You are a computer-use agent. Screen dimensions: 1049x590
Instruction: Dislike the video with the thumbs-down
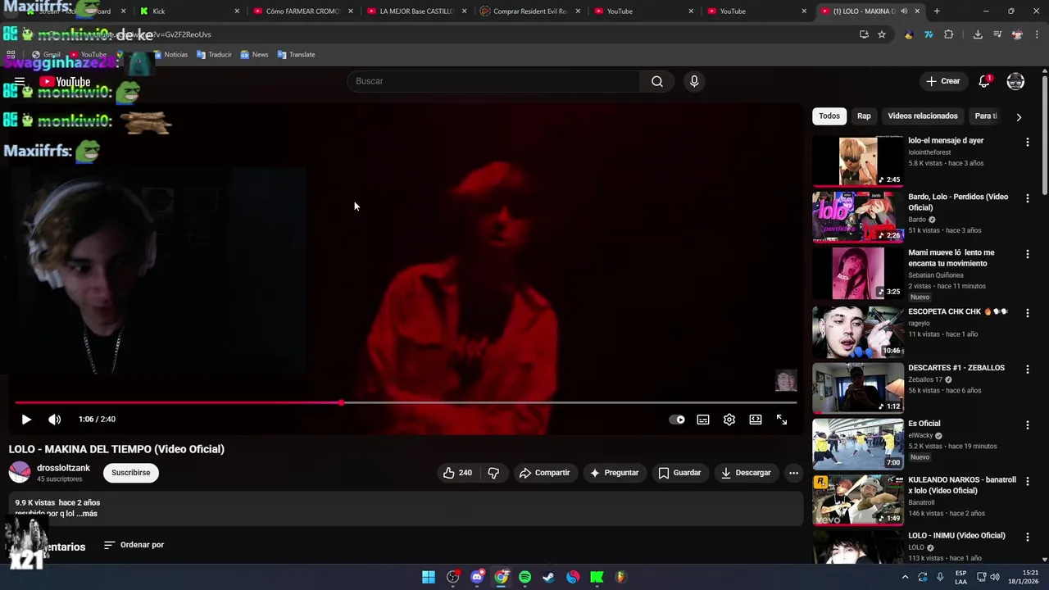point(493,473)
